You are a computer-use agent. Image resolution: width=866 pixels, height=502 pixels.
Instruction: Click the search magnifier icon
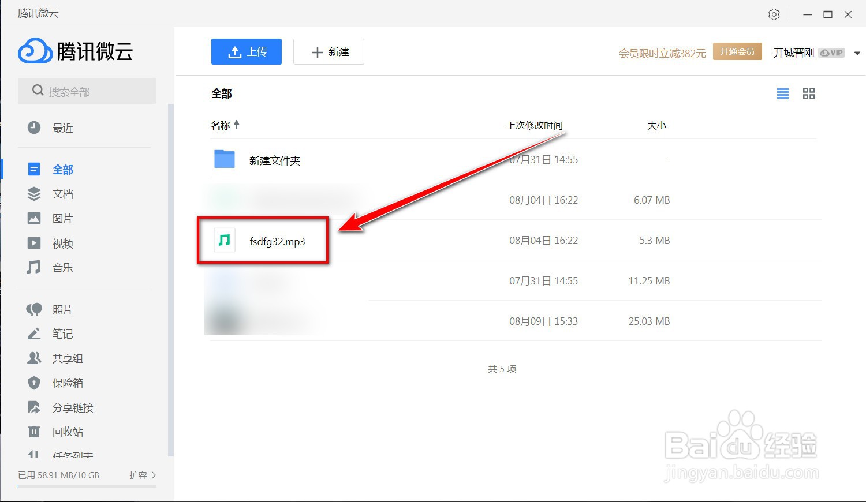[x=38, y=91]
